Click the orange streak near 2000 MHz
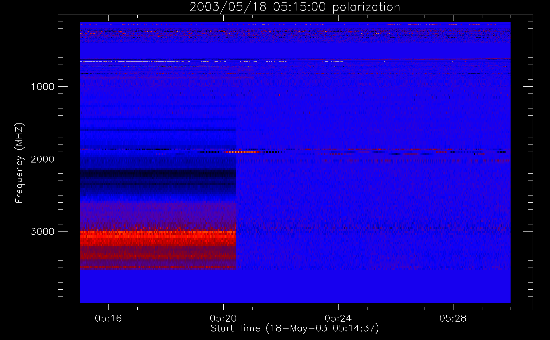Viewport: 550px width, 340px height. tap(241, 152)
